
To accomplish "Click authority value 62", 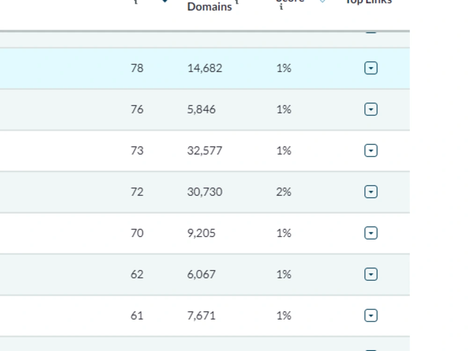I will tap(137, 274).
